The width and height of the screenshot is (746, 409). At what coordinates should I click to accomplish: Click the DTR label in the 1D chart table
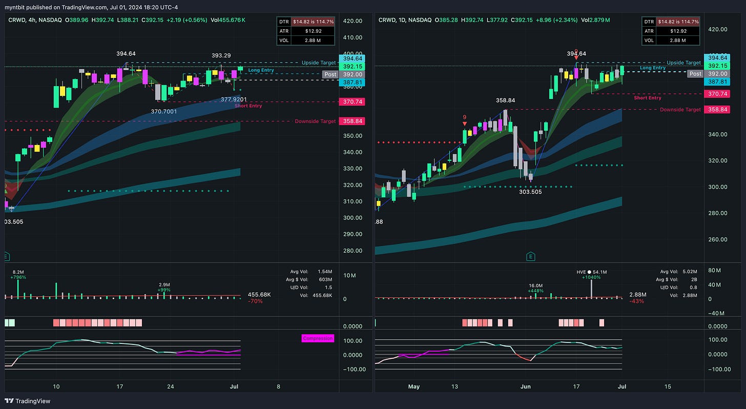point(649,22)
